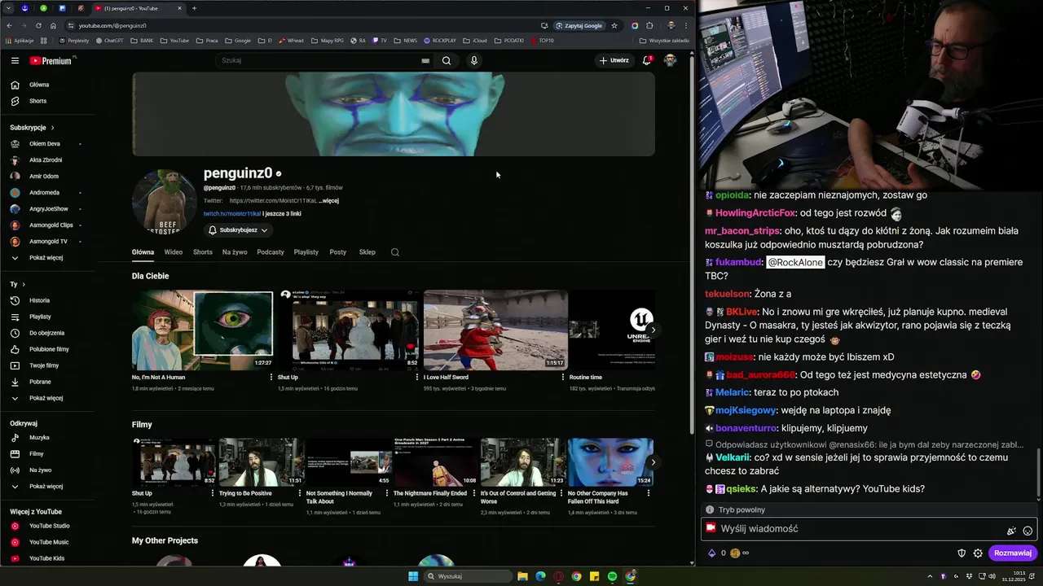
Task: Click the Rozmawiaj chat button
Action: [x=1013, y=553]
